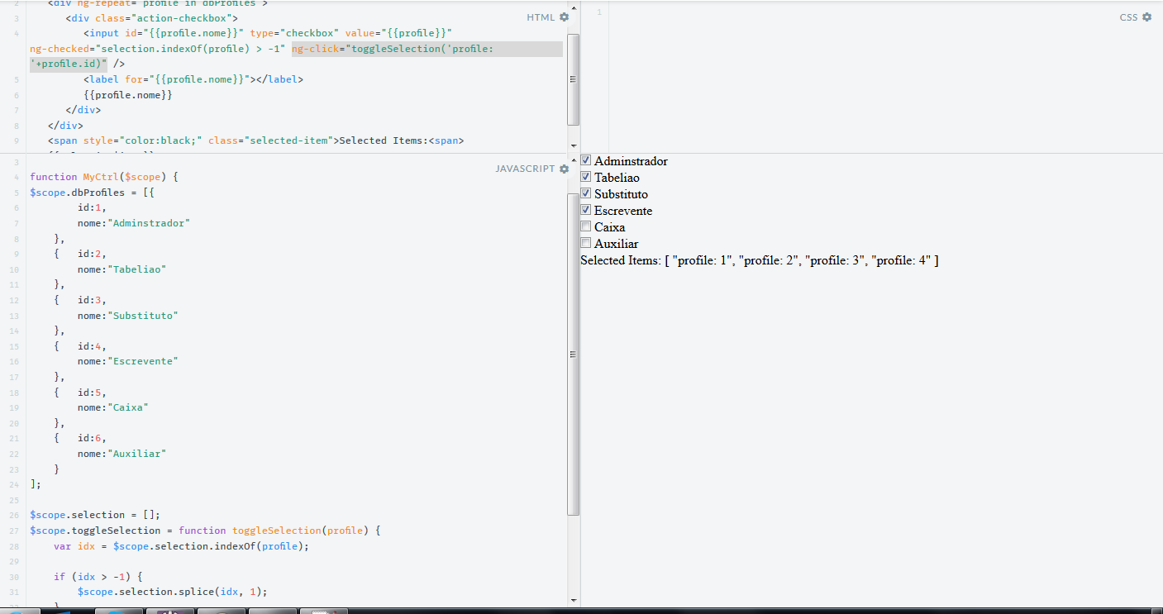Click the code 'nome:"Auxiliar"' in JavaScript
1163x614 pixels.
[122, 454]
